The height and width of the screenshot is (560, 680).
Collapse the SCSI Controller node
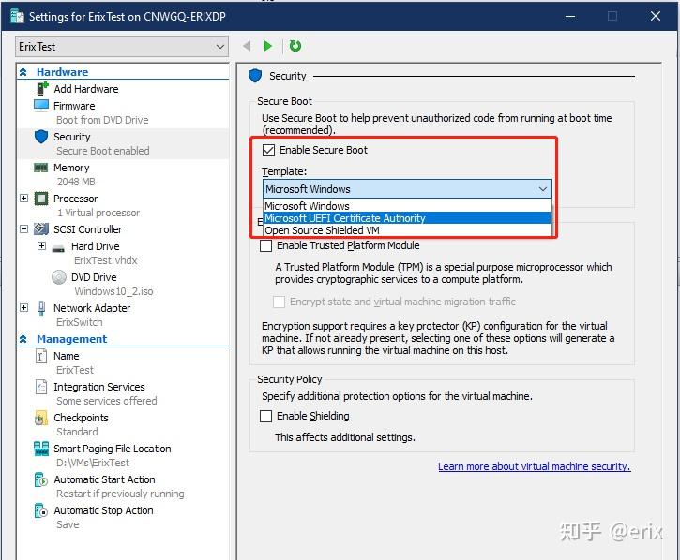coord(23,229)
